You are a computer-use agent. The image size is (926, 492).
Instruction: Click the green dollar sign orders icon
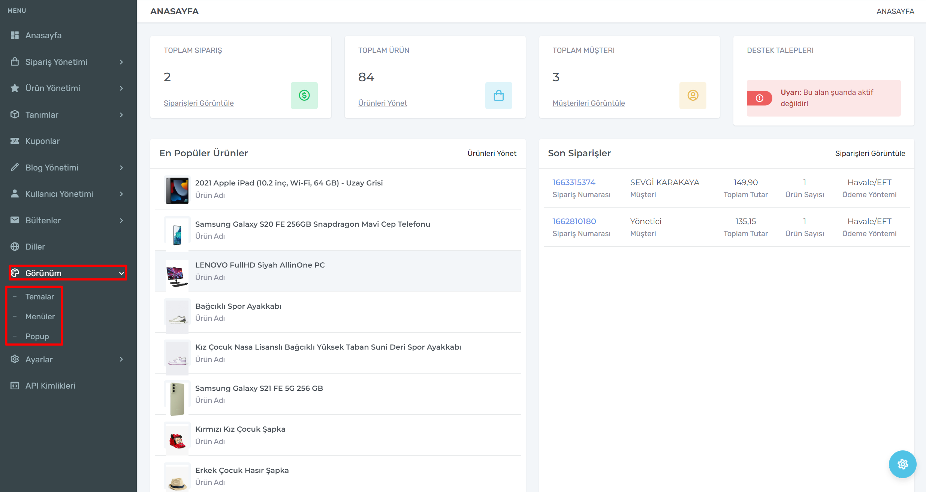(304, 96)
